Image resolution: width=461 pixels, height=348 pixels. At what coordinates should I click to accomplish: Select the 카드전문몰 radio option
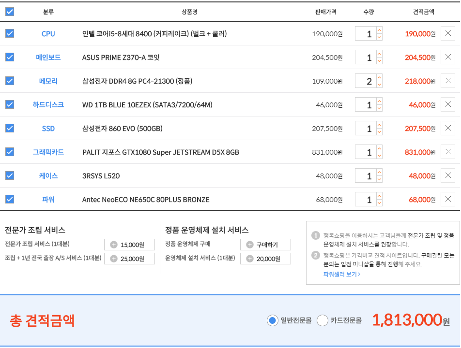pos(323,320)
